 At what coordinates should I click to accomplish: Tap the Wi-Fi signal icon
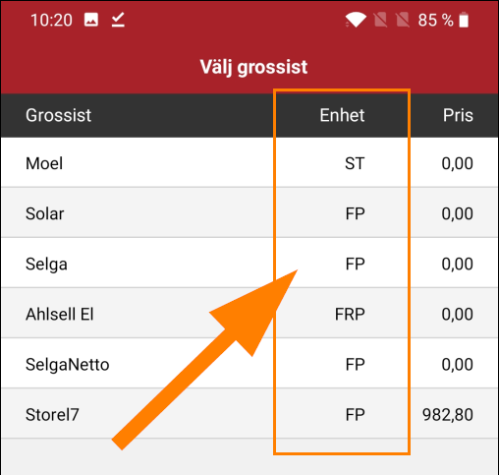356,20
